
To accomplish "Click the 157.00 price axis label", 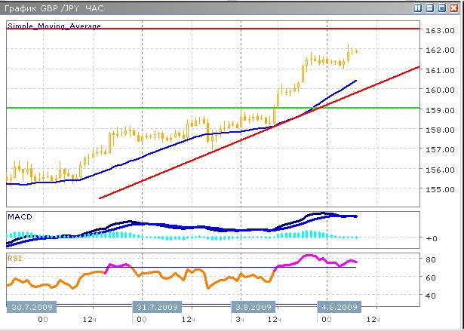I will (x=438, y=150).
